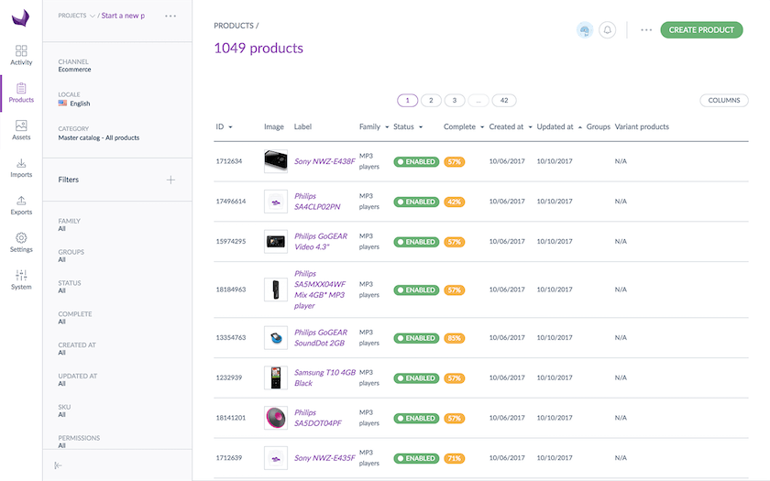Change the Channel Ecommerce selector
This screenshot has height=481, width=770.
pyautogui.click(x=74, y=66)
